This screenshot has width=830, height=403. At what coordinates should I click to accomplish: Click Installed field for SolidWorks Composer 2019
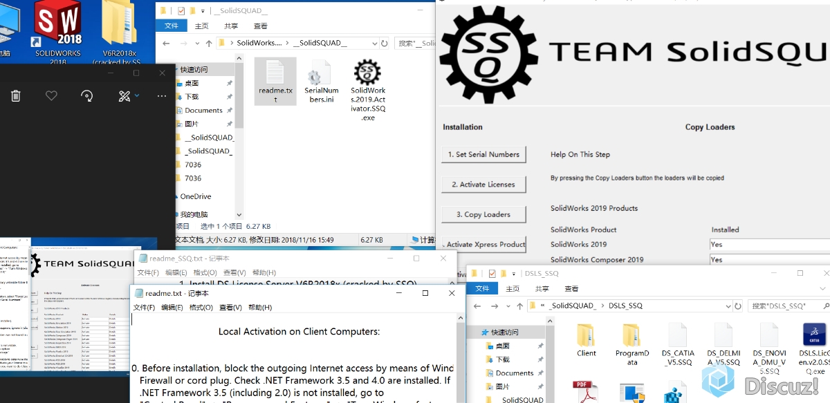[x=770, y=260]
